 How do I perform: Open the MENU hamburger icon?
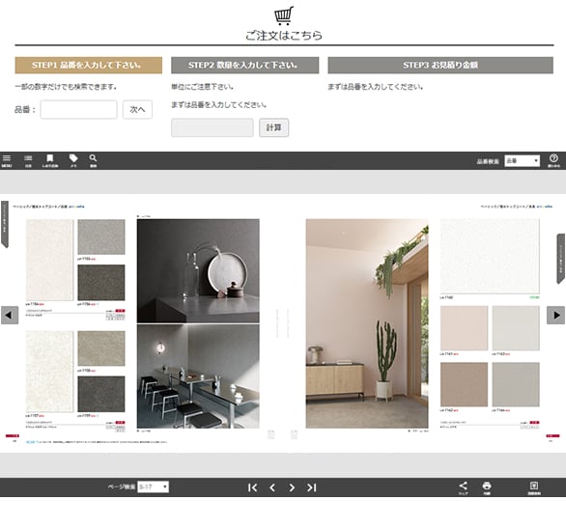pos(7,160)
